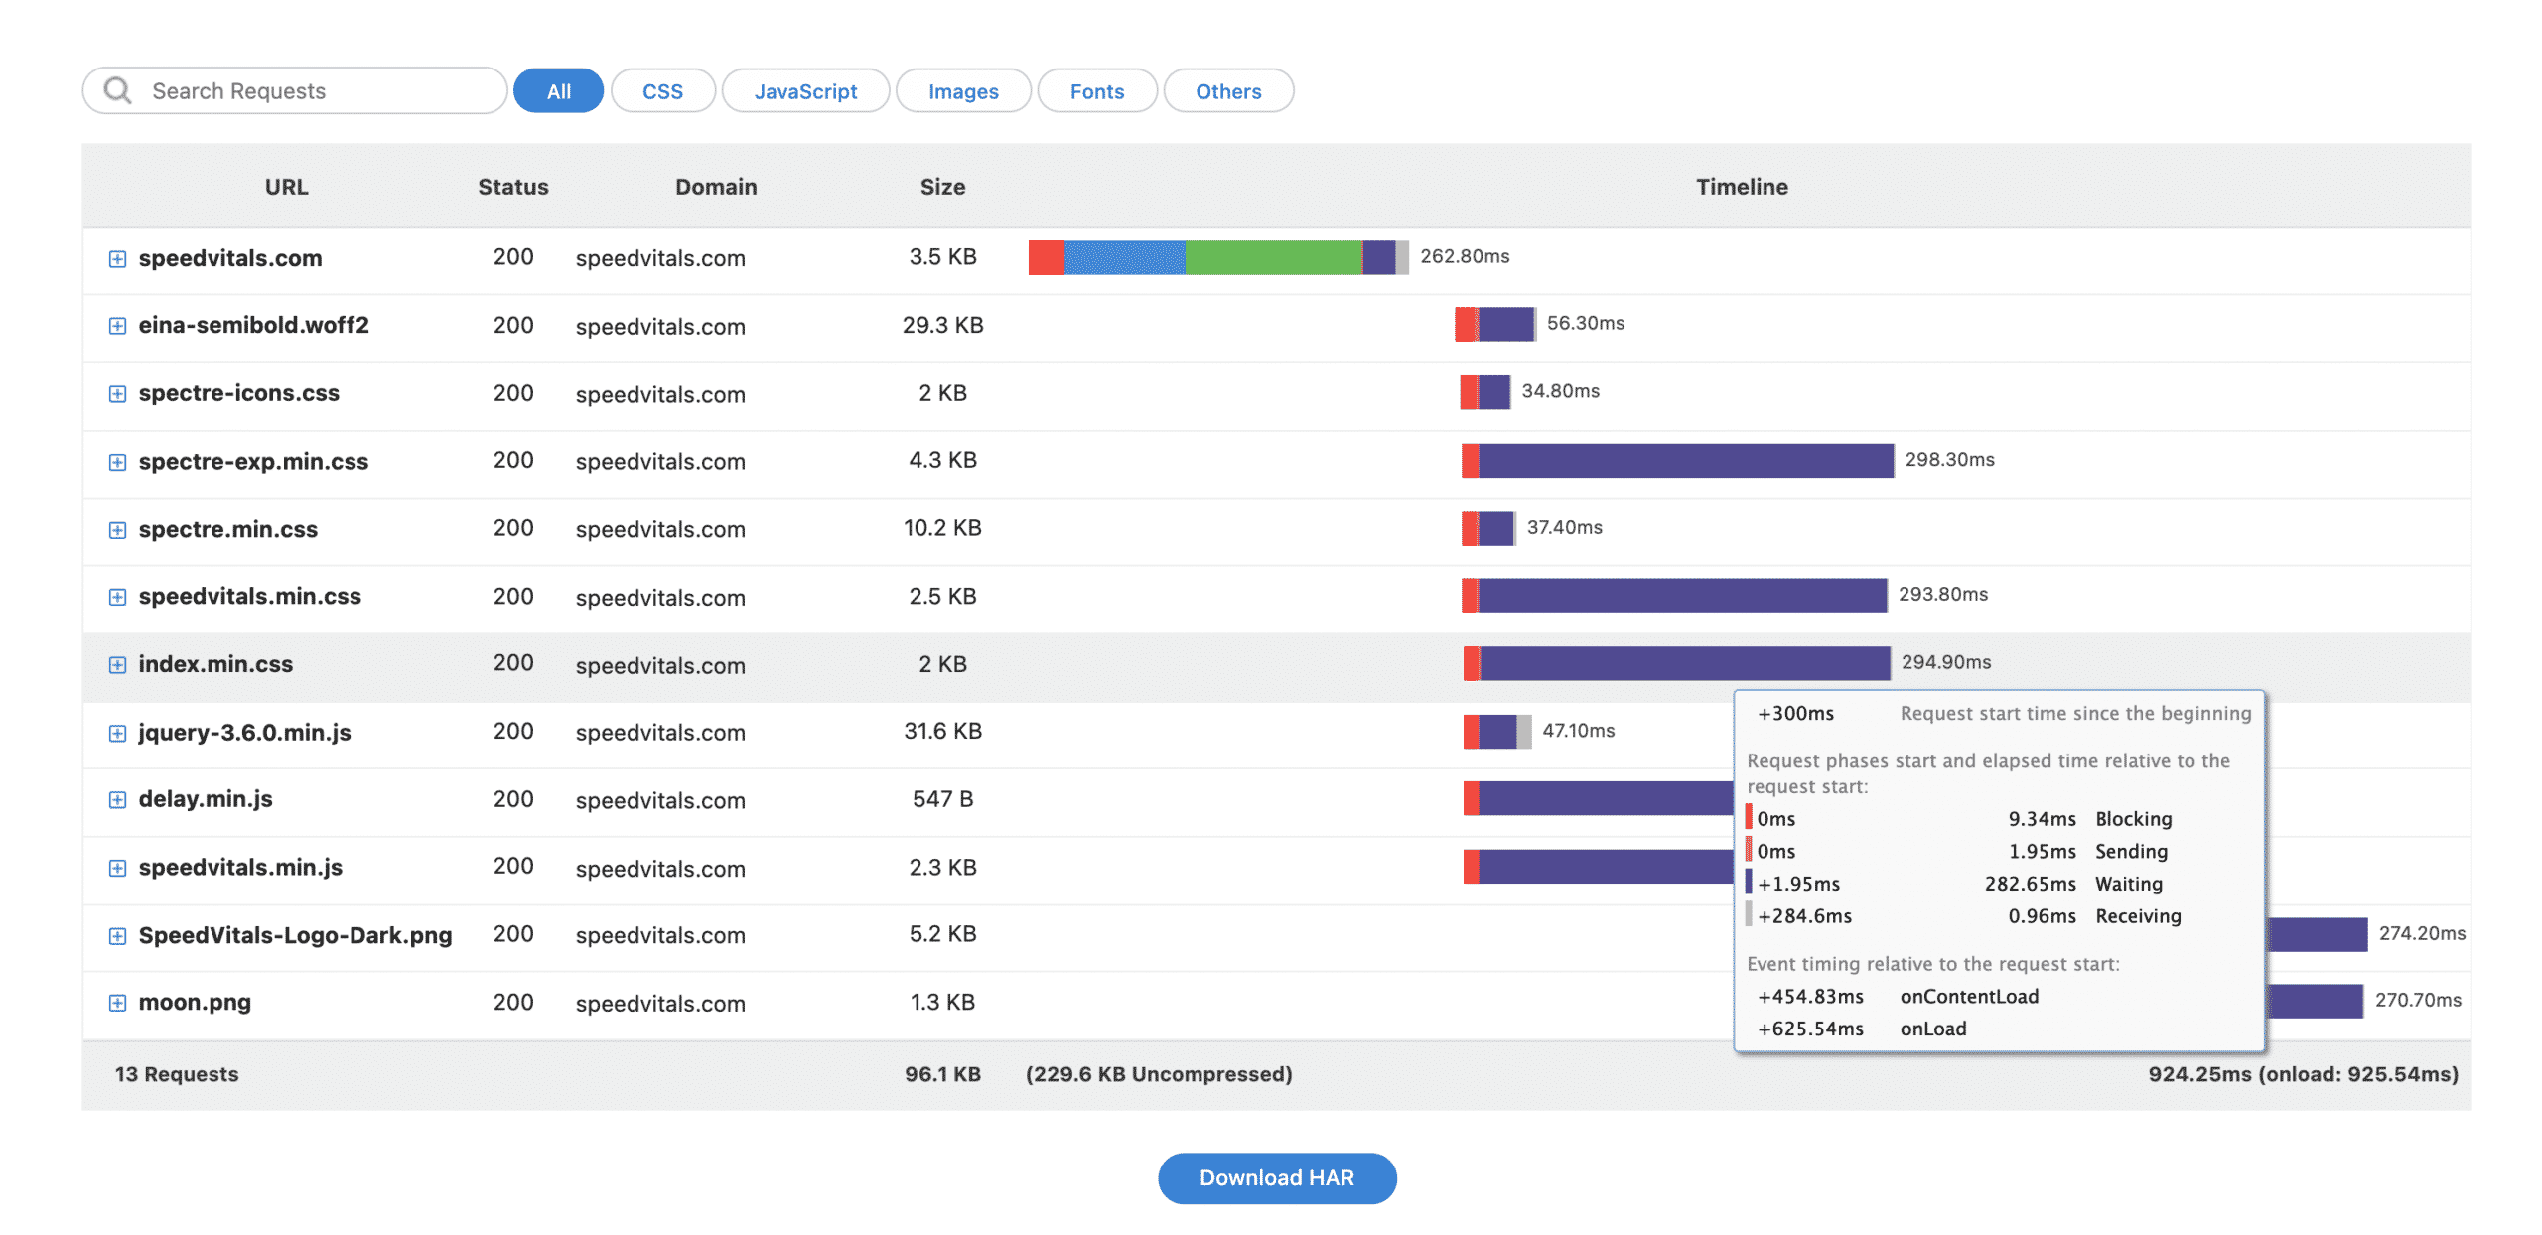Click the 298.30ms duration label

1949,460
